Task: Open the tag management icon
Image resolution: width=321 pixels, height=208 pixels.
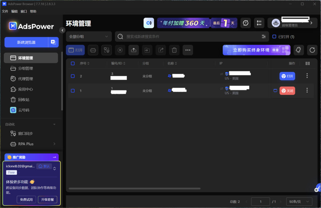Action: (x=299, y=50)
